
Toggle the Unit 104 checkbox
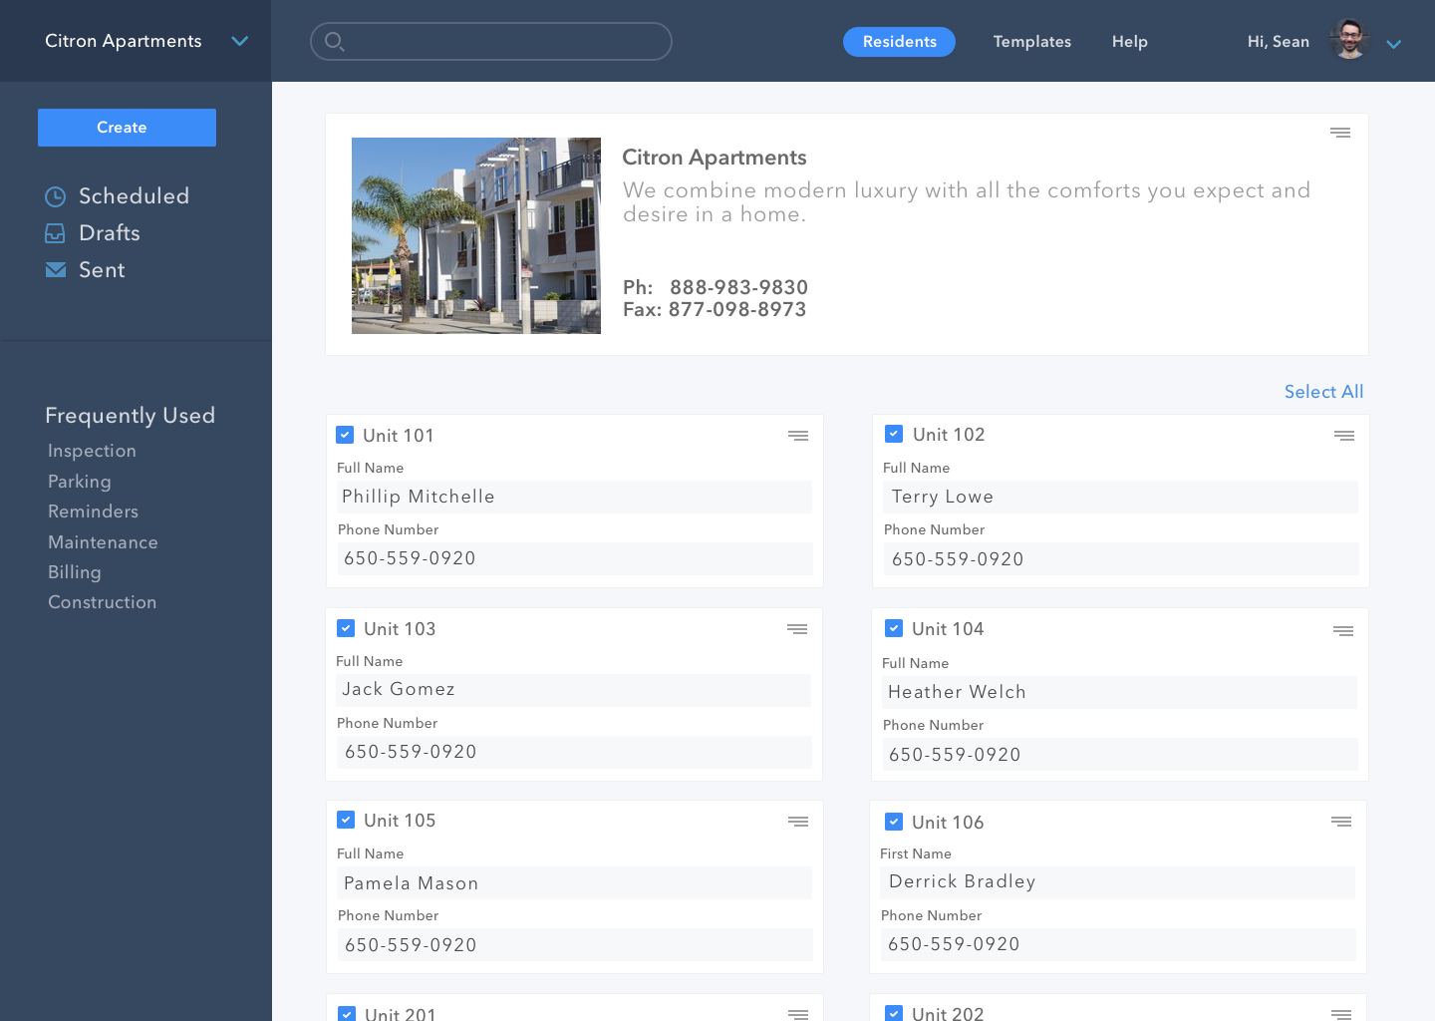(894, 628)
